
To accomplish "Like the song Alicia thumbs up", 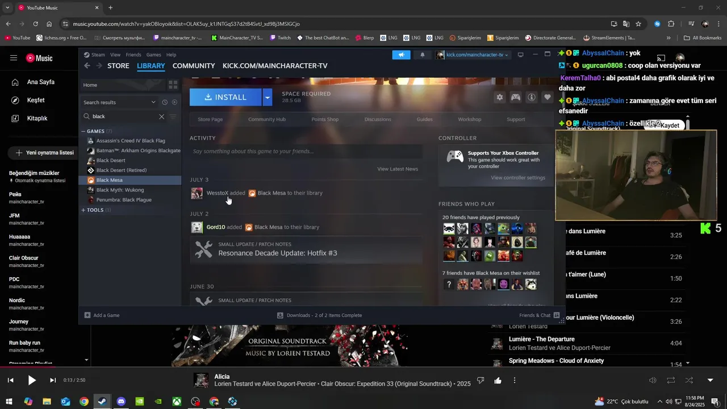I will pos(498,380).
